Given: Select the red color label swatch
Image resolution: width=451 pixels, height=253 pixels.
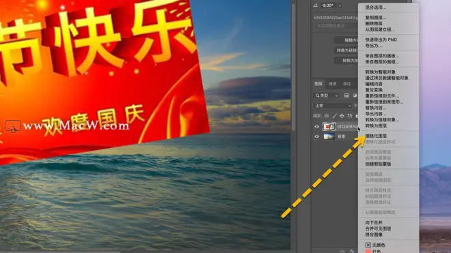Looking at the screenshot, I should click(368, 251).
